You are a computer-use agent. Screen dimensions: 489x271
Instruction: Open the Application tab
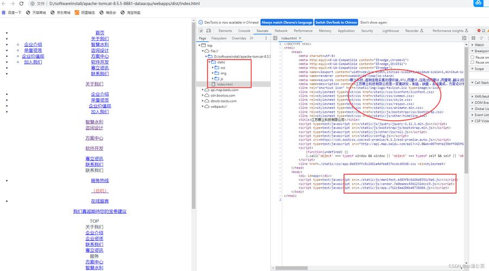click(346, 31)
